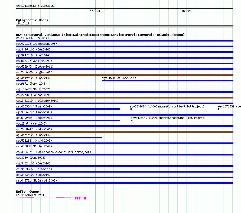Click the nsv1064684 (Coe2014) variant label
This screenshot has height=213, width=241.
point(32,38)
